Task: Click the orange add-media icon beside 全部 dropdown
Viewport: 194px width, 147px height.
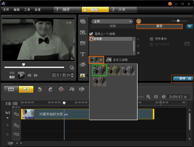Action: tap(139, 21)
